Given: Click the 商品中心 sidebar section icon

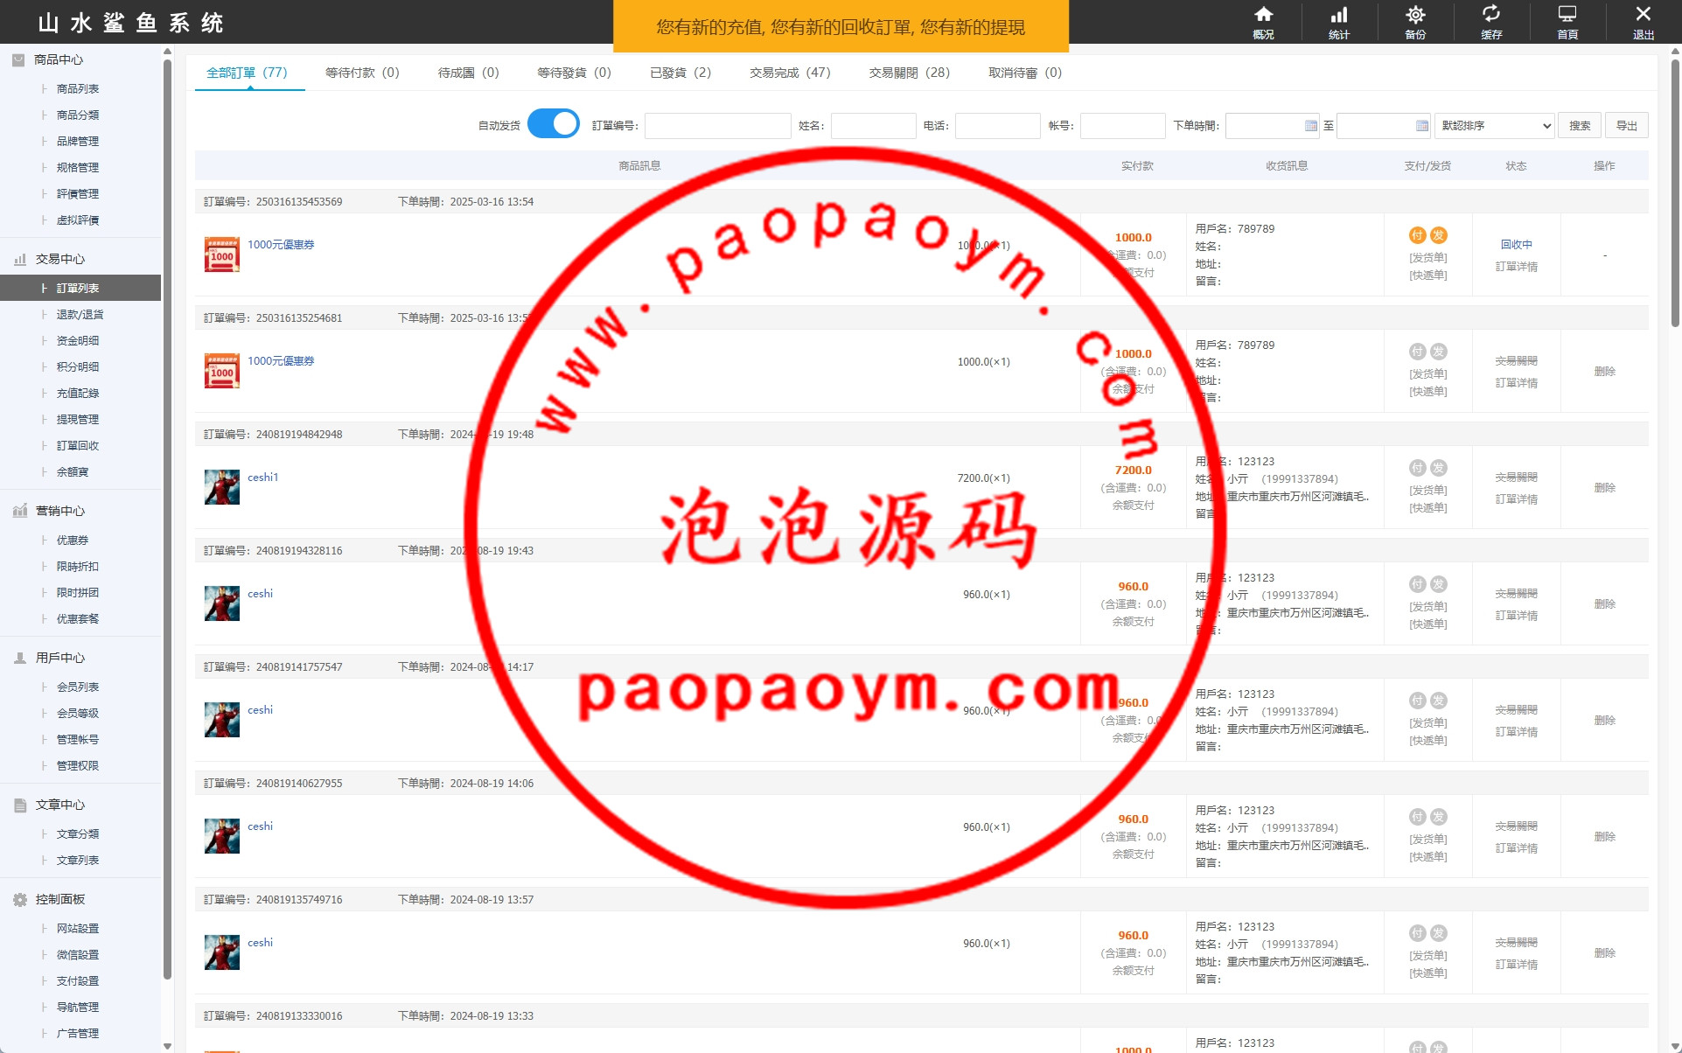Looking at the screenshot, I should point(18,59).
